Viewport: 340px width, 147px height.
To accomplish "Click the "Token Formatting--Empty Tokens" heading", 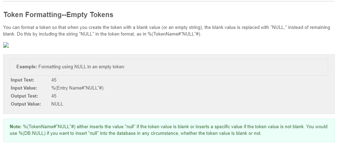I will [x=58, y=15].
